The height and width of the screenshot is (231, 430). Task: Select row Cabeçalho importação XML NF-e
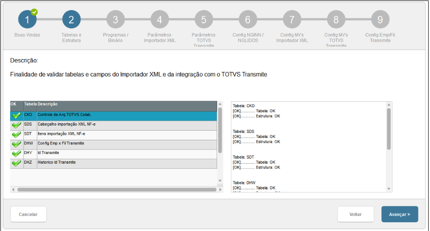point(114,126)
